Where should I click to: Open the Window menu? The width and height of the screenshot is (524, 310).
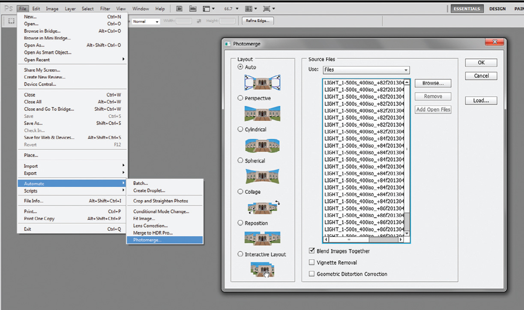point(141,9)
